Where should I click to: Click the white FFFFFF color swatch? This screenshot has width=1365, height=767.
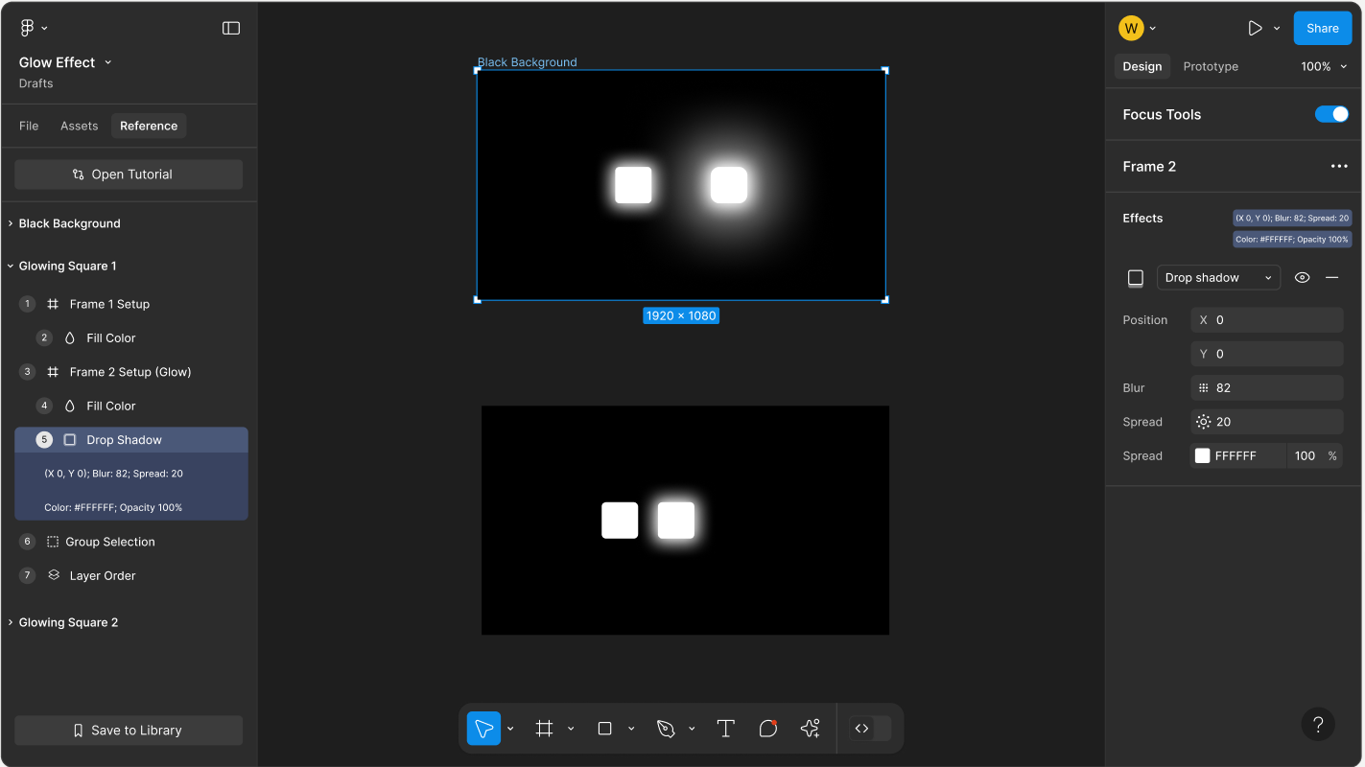(1202, 456)
